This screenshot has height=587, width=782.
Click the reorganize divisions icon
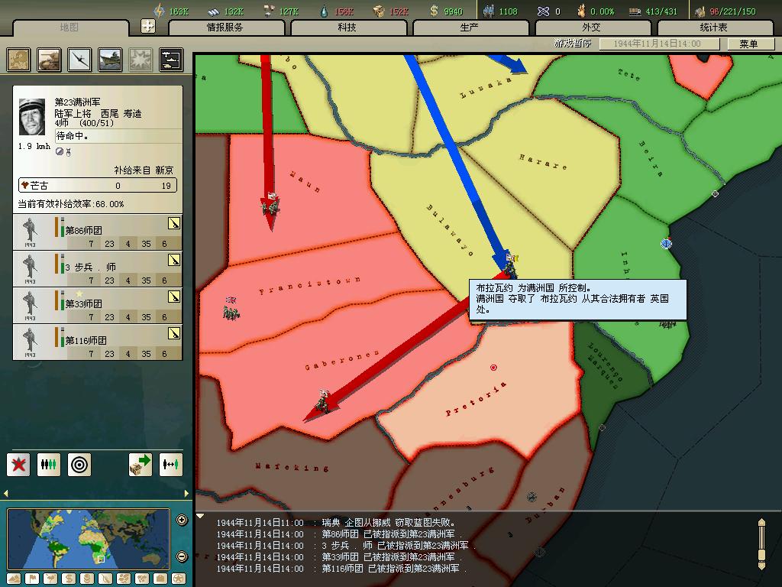pyautogui.click(x=49, y=465)
